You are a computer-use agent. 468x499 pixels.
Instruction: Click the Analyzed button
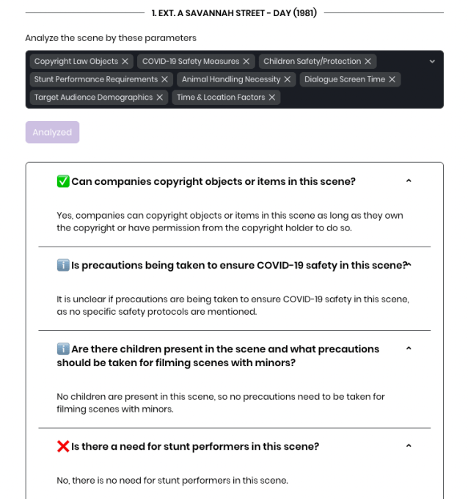point(52,133)
